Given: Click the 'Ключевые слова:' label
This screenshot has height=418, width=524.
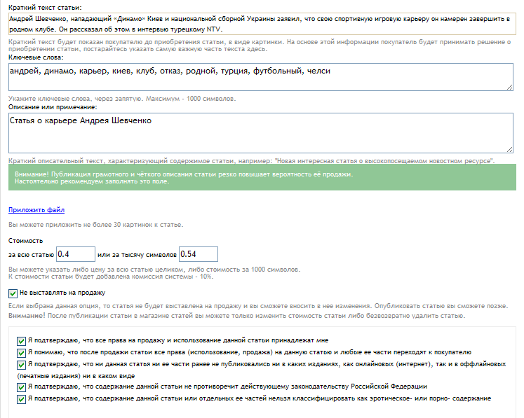Looking at the screenshot, I should coord(36,57).
